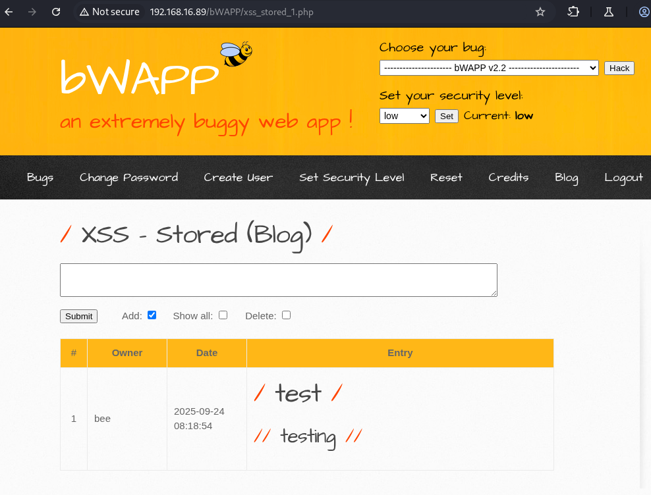Submit the blog entry form
The height and width of the screenshot is (495, 651).
(78, 316)
